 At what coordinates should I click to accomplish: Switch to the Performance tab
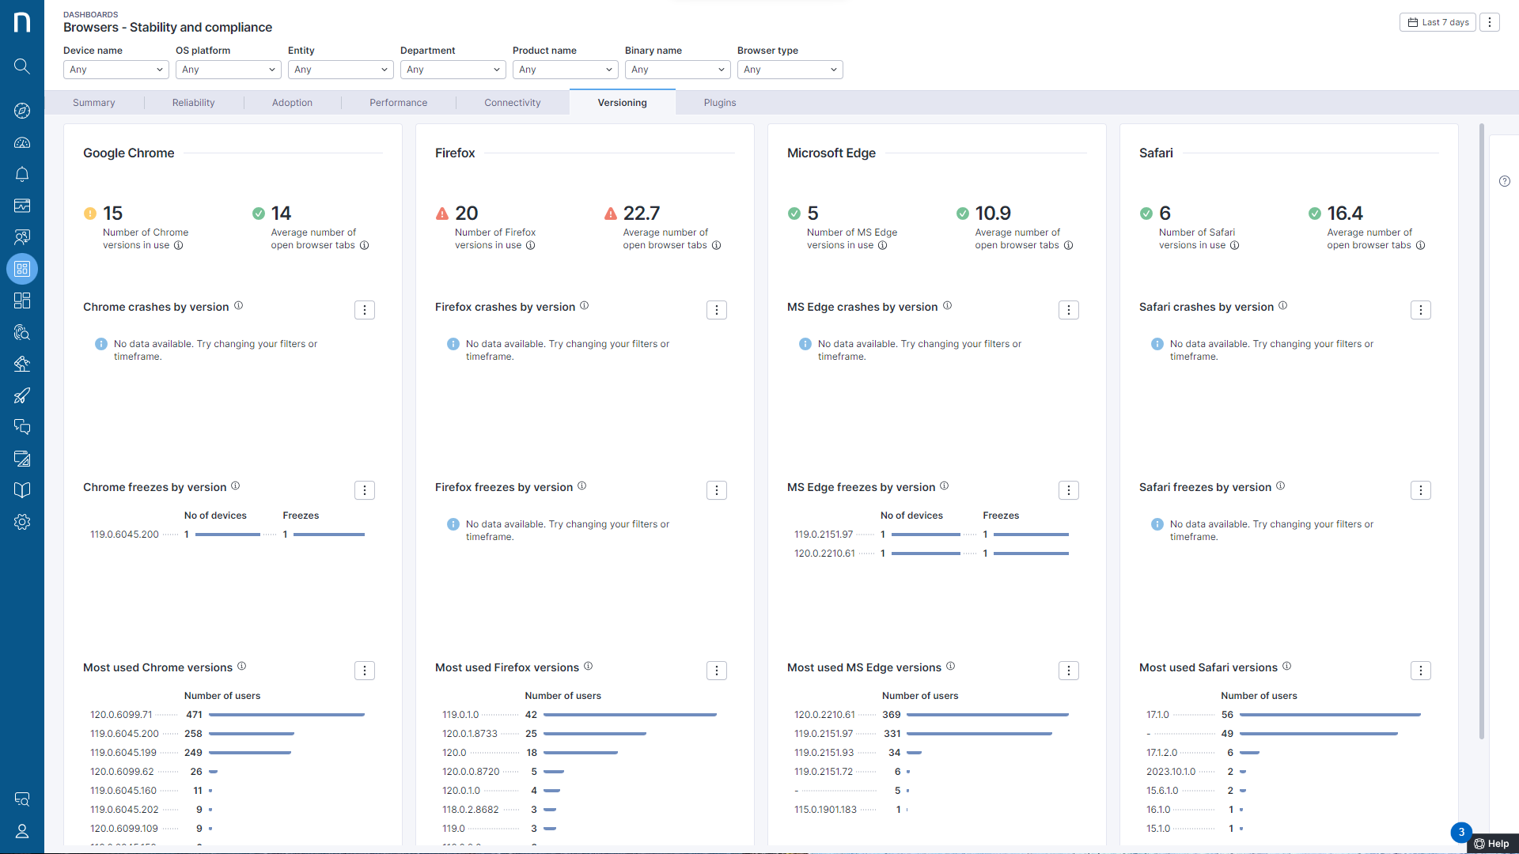(399, 103)
